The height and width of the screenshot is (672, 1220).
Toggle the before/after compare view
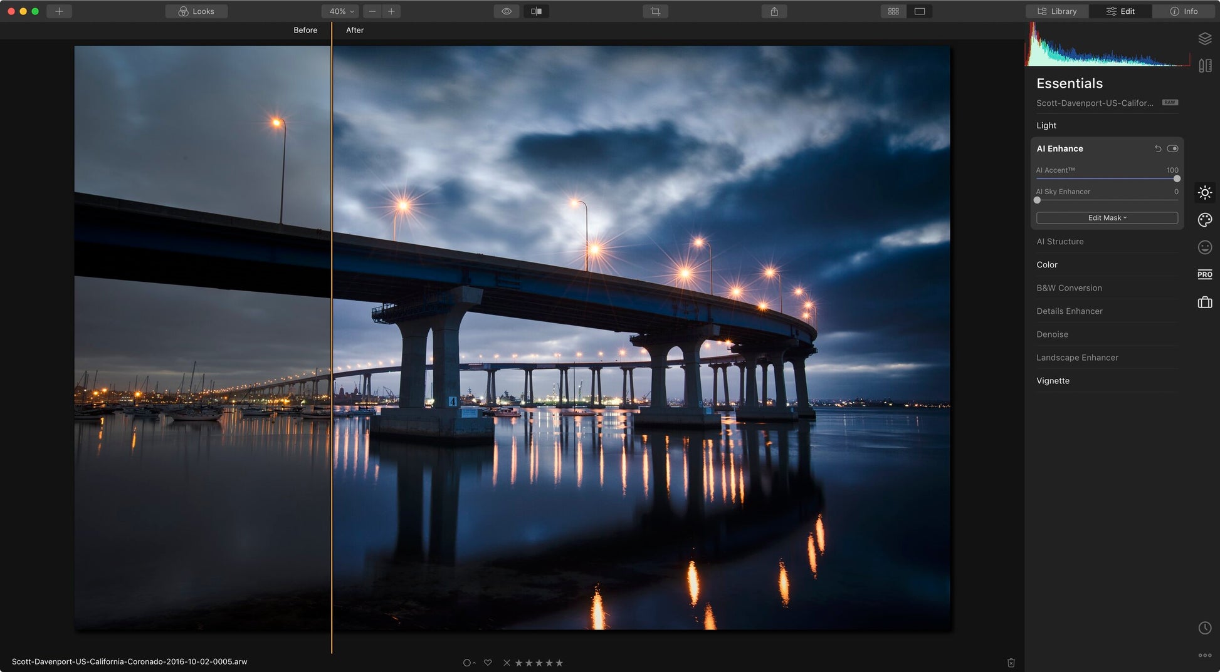coord(536,11)
